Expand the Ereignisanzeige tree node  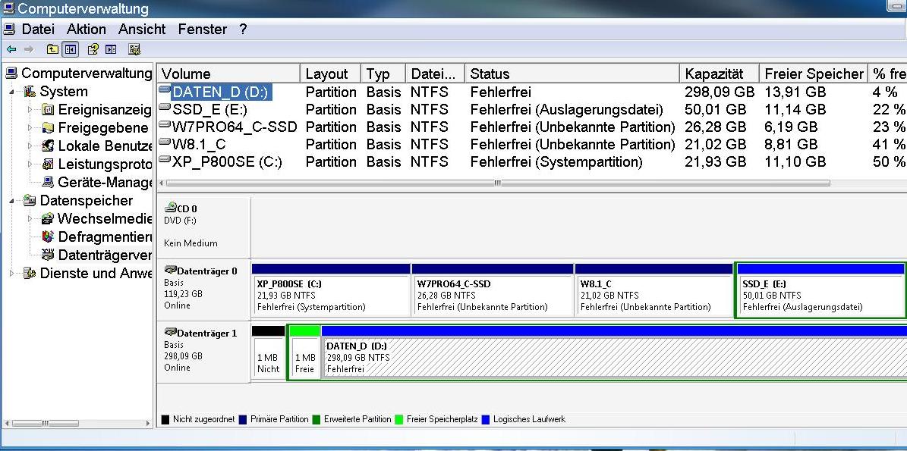click(x=30, y=110)
